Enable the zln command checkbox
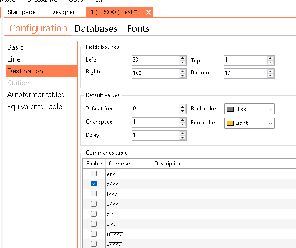 pyautogui.click(x=94, y=214)
